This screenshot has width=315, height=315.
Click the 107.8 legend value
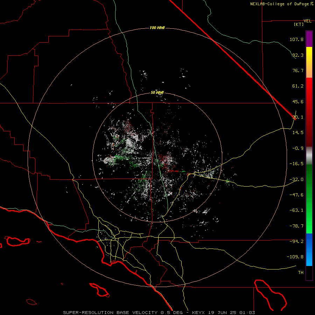click(x=296, y=39)
